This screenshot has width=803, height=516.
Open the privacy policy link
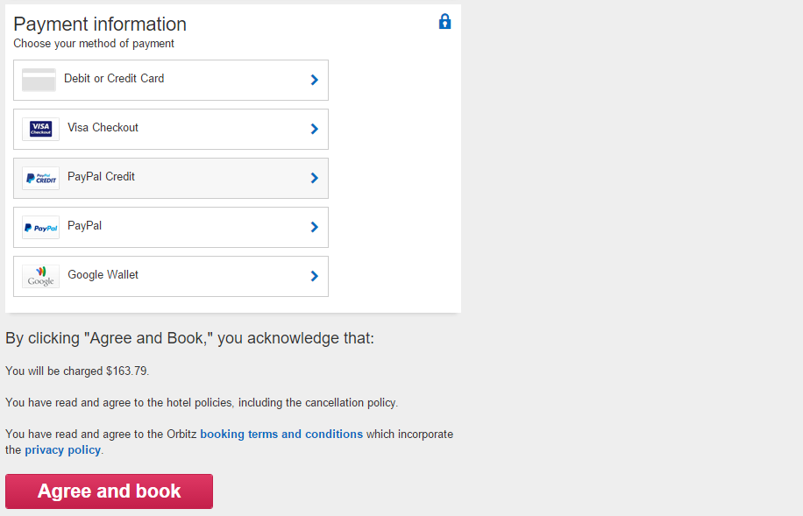tap(62, 450)
